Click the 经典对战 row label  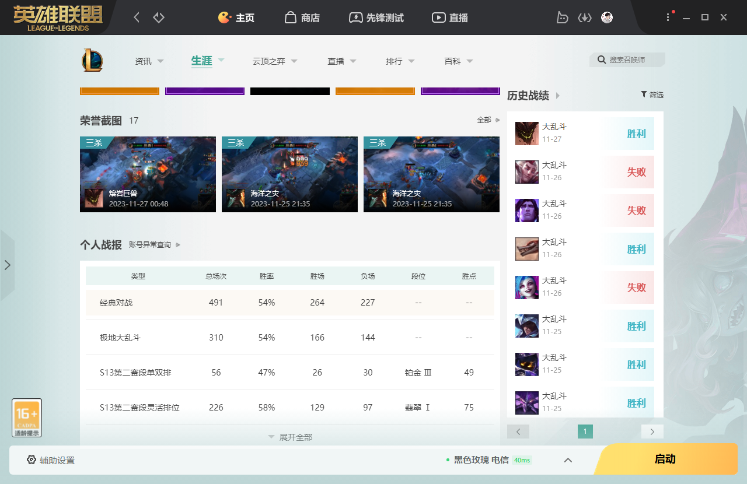point(116,303)
